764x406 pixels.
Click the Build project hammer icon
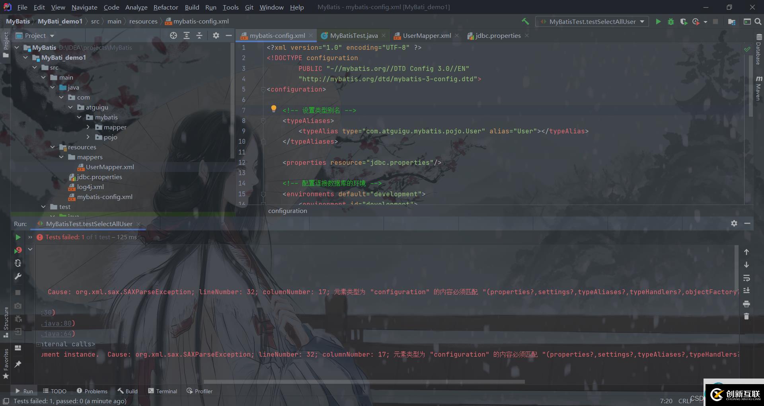click(x=525, y=21)
